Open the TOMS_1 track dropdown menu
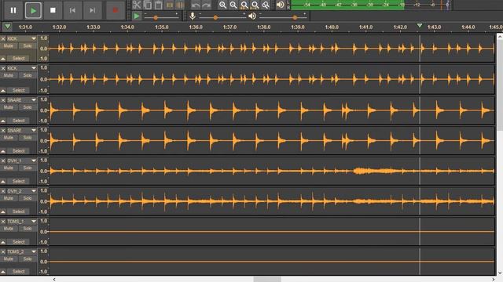 [33, 221]
